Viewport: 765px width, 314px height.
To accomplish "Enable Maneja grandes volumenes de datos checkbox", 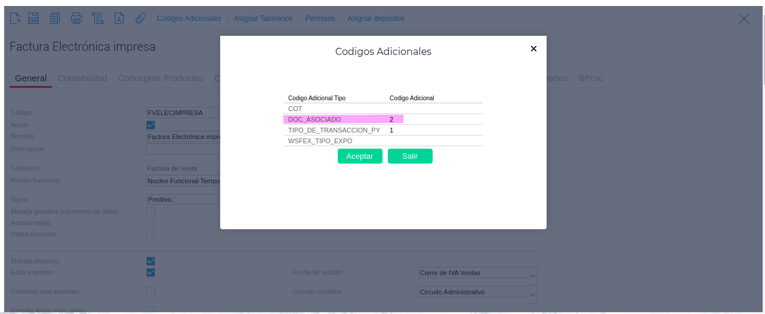I will click(x=150, y=211).
